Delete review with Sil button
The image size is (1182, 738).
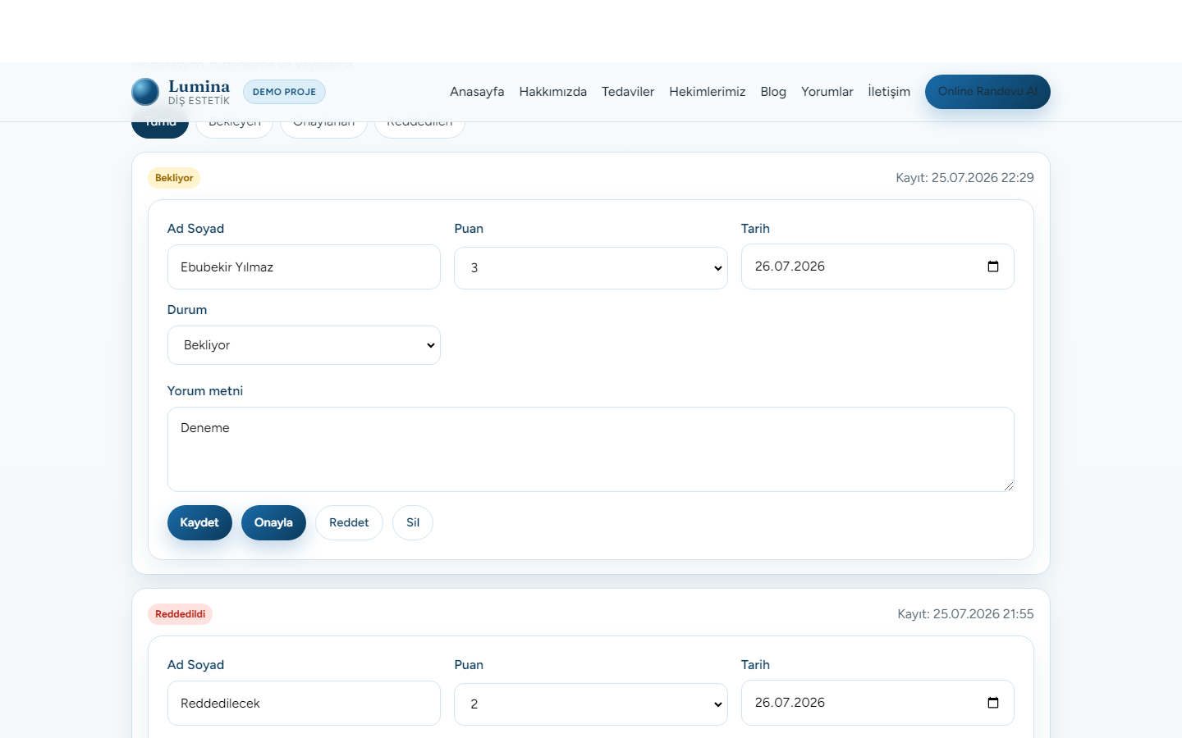point(413,522)
